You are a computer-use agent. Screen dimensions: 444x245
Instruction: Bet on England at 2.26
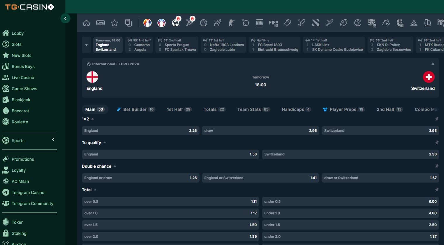pos(141,131)
